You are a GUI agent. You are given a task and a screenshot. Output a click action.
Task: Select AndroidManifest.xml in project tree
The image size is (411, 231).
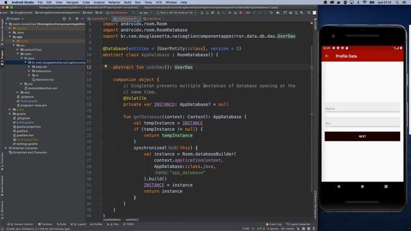click(x=40, y=89)
